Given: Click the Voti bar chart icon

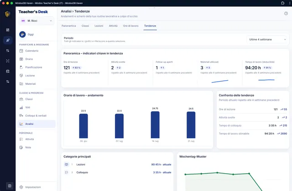Looking at the screenshot, I should [21, 107].
